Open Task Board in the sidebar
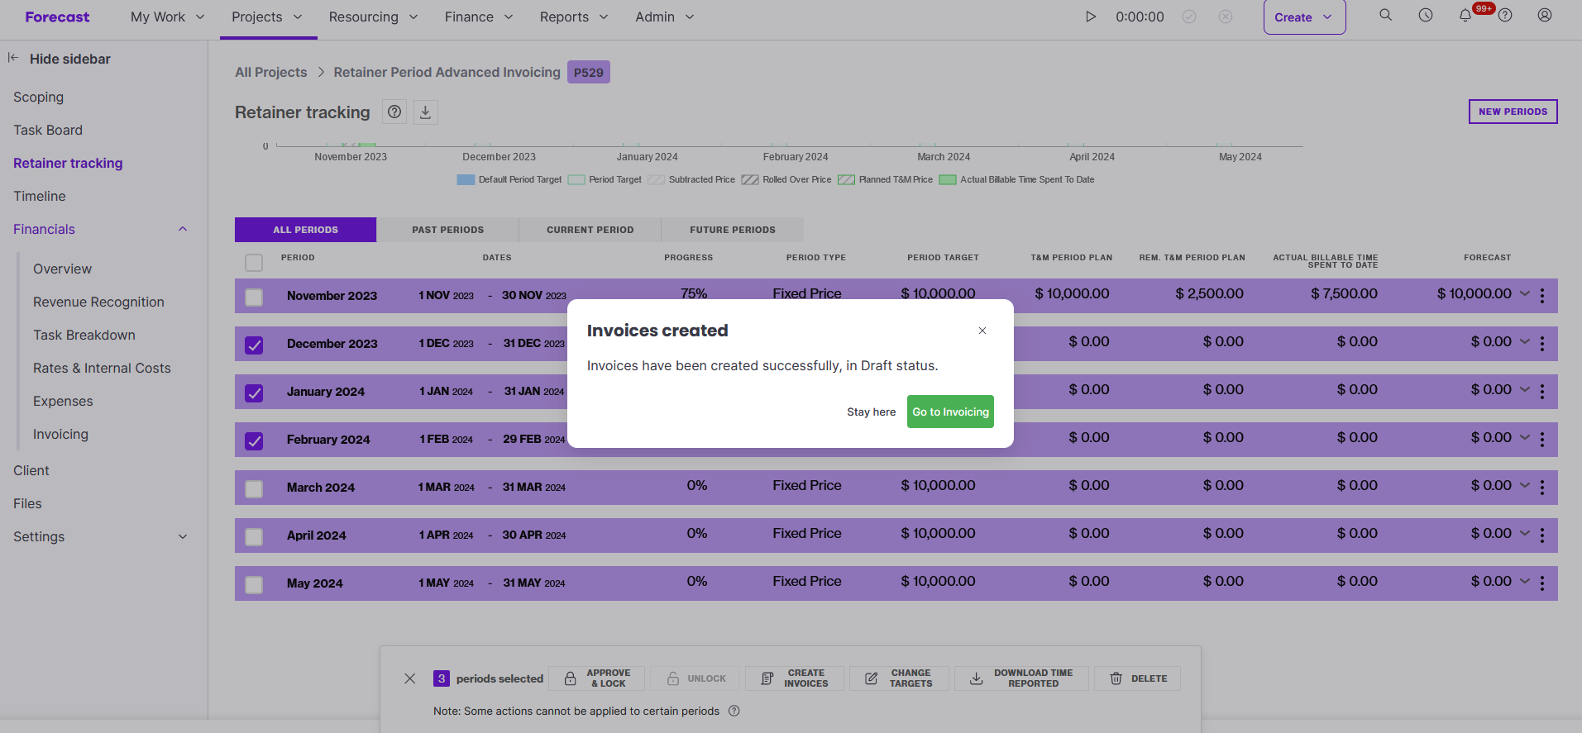 [48, 130]
